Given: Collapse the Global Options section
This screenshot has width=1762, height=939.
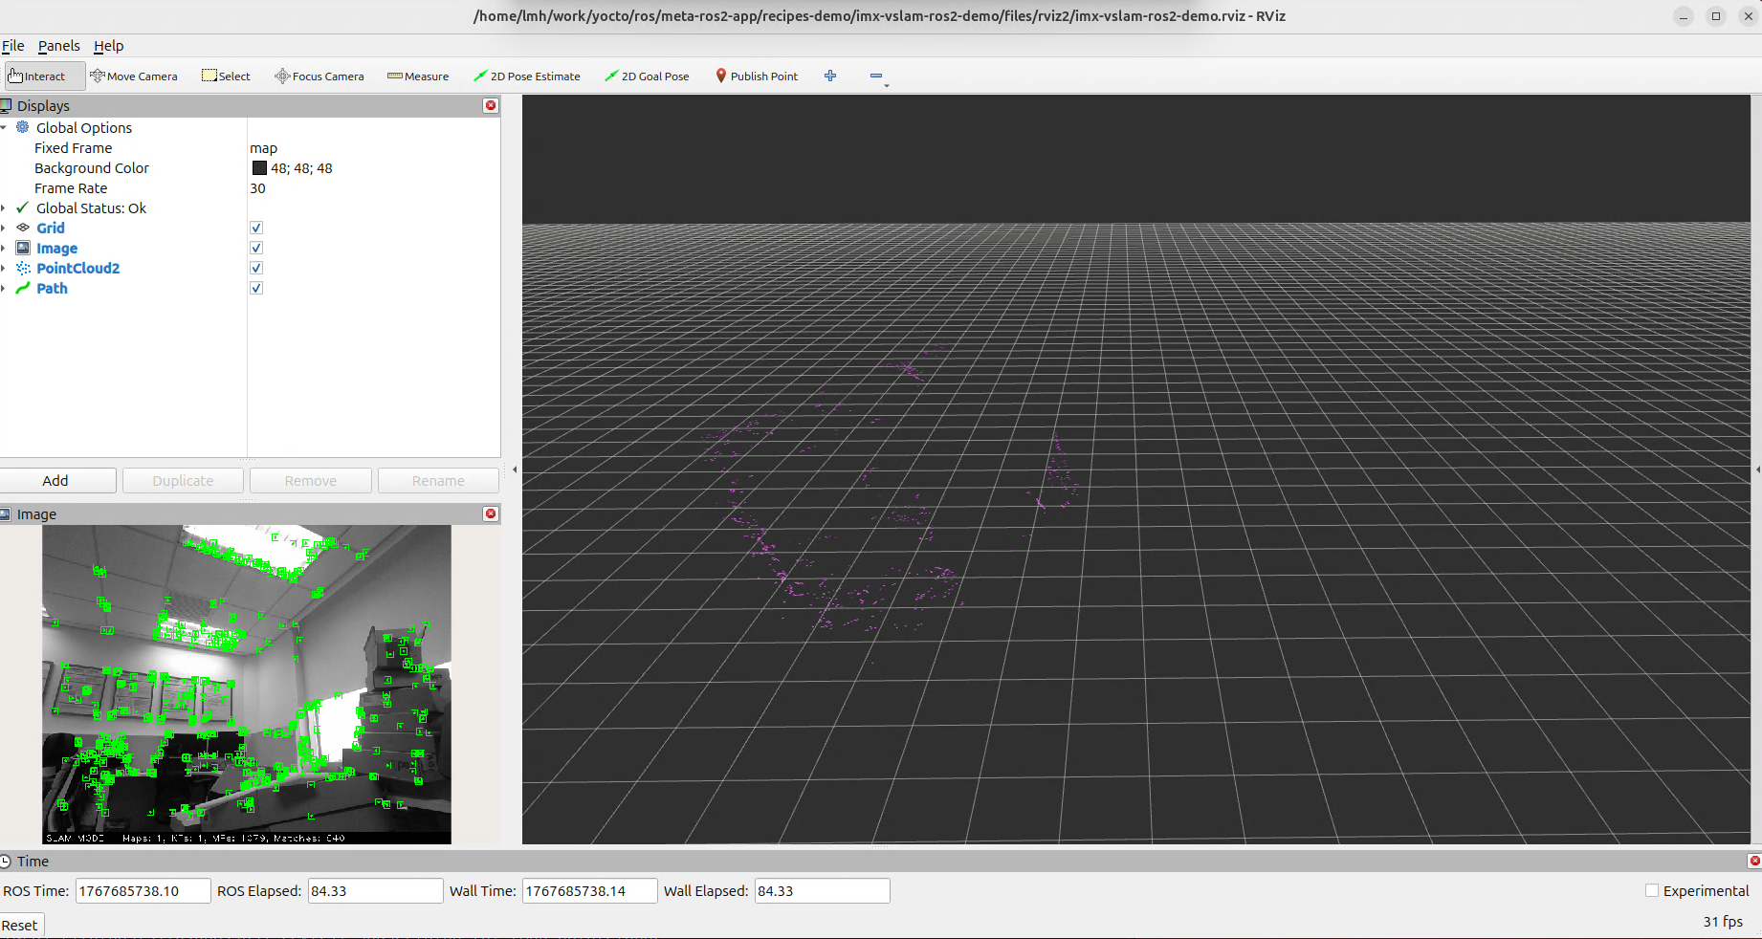Looking at the screenshot, I should [x=4, y=128].
